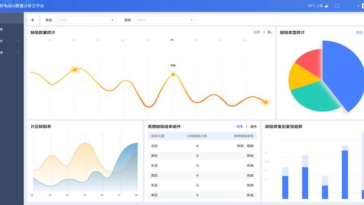Select the 北区 table row
The image size is (364, 205).
click(202, 146)
